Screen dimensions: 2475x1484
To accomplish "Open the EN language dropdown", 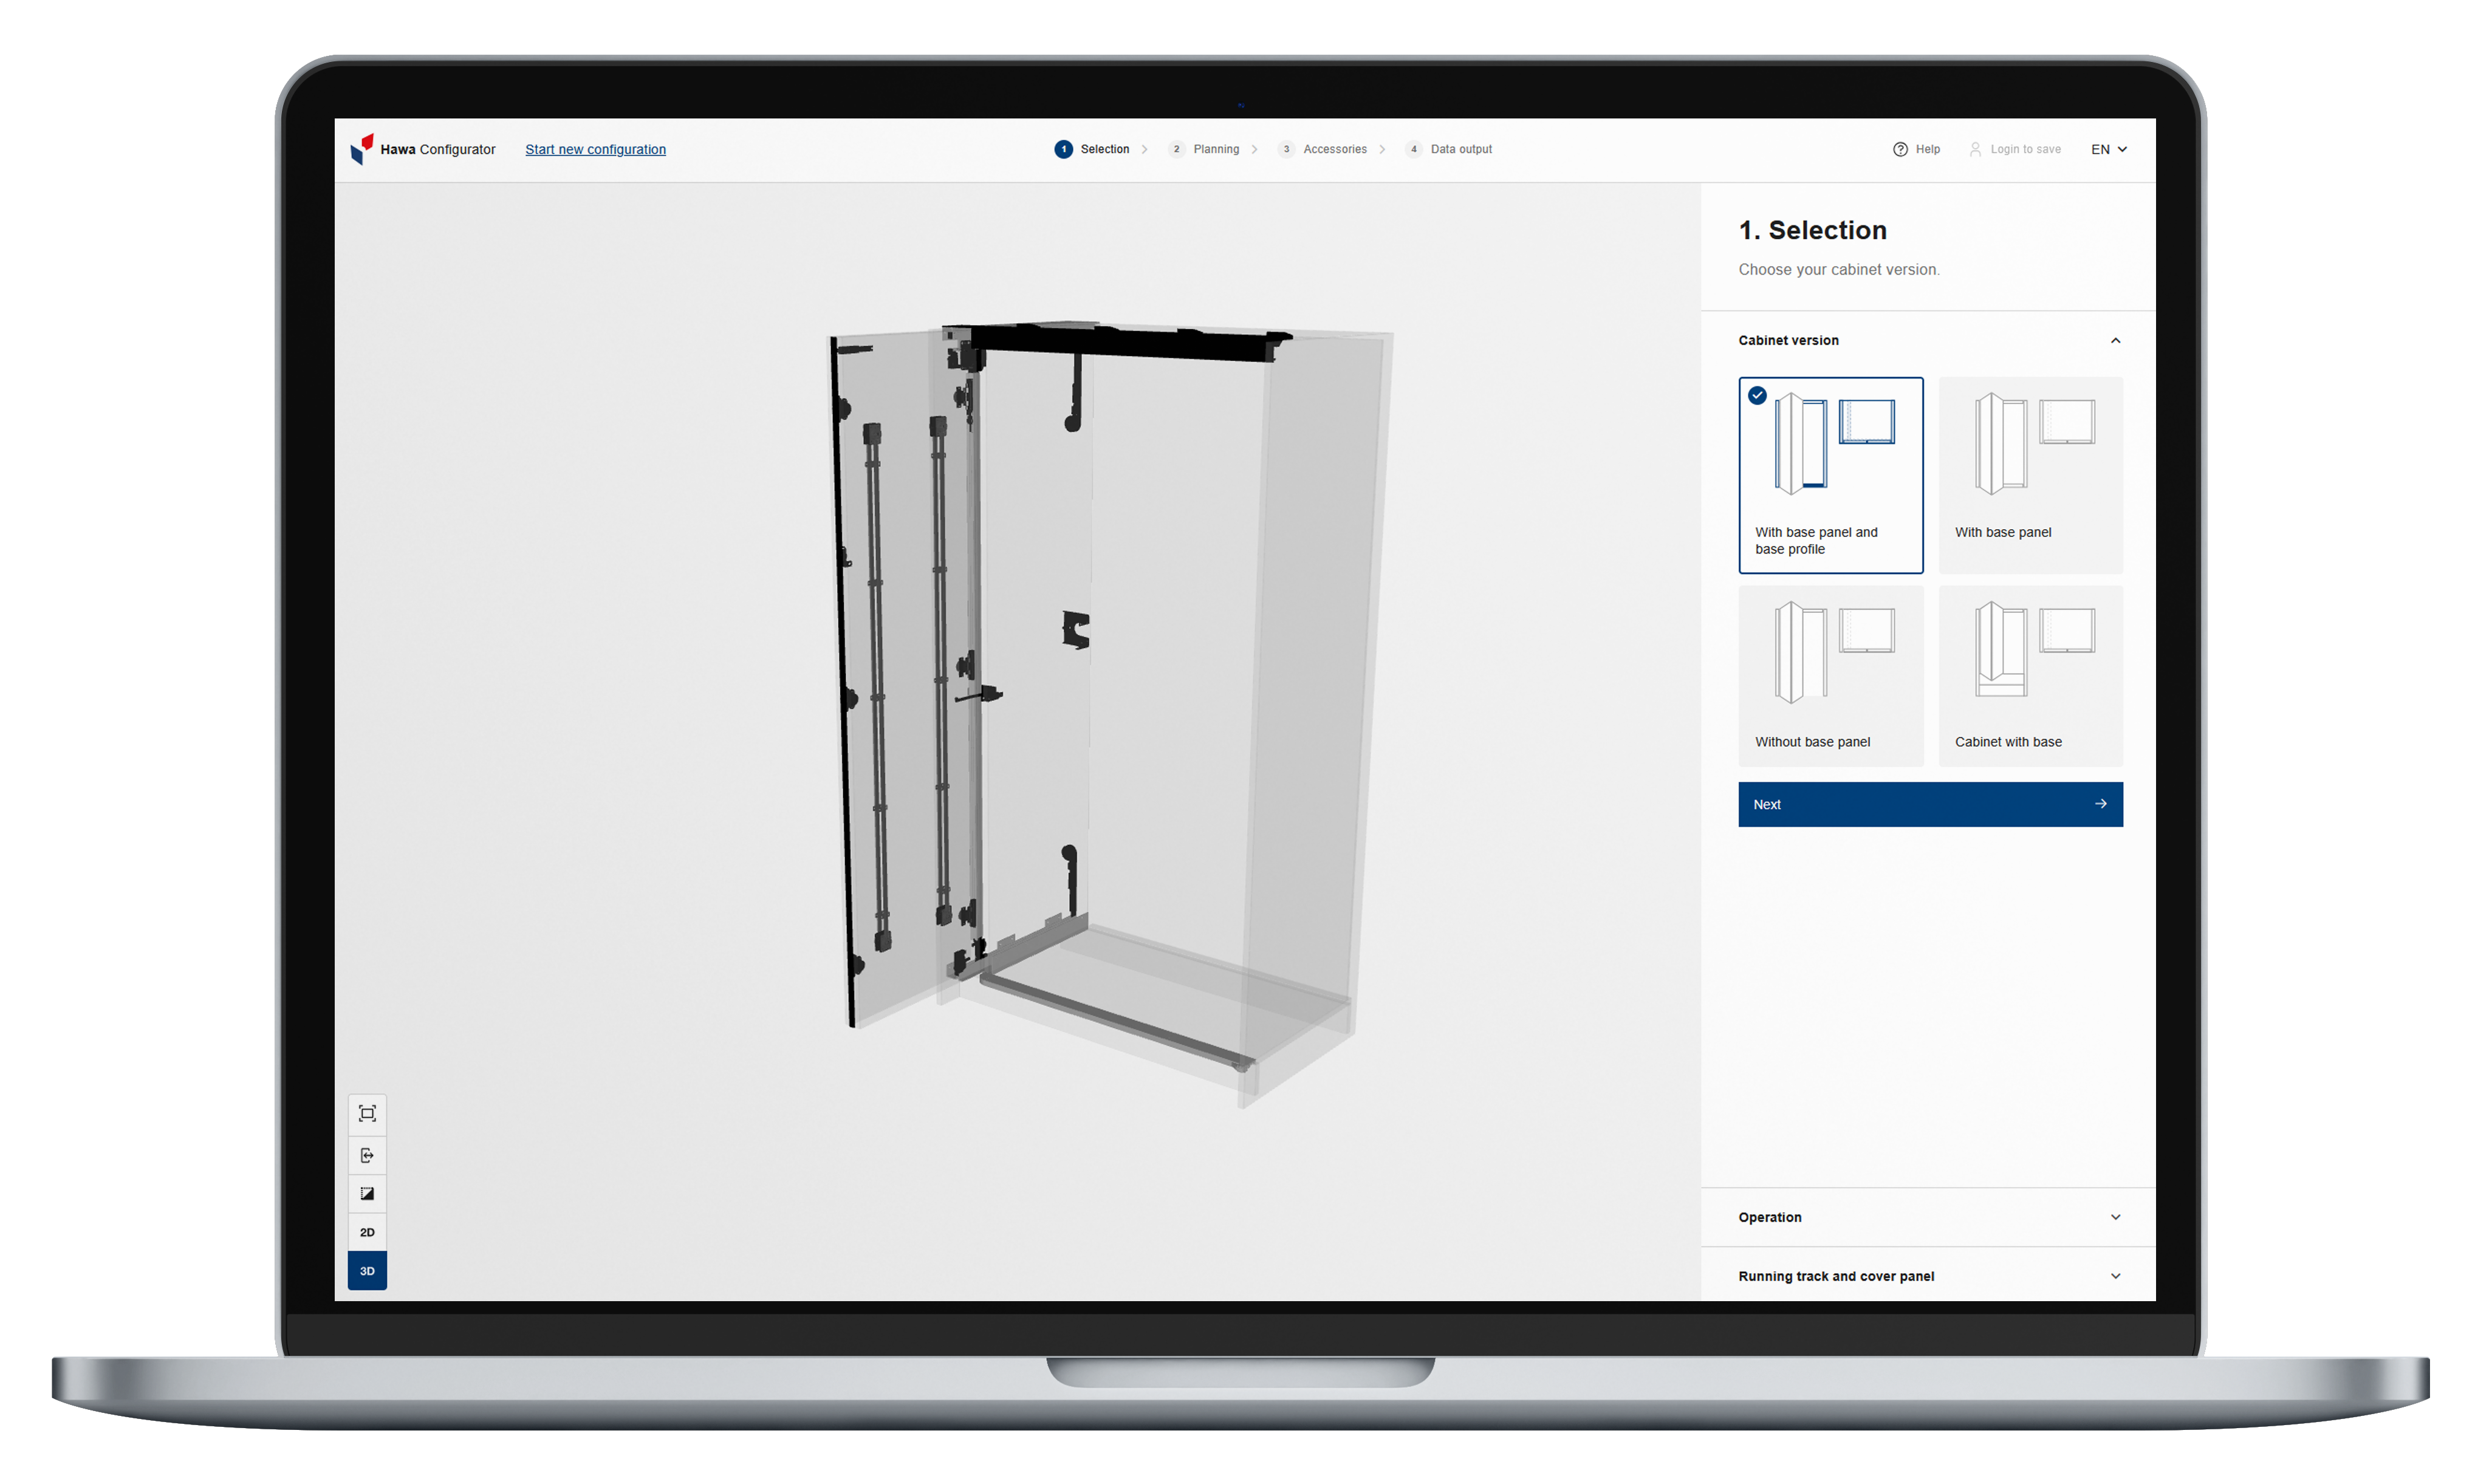I will pyautogui.click(x=2108, y=149).
